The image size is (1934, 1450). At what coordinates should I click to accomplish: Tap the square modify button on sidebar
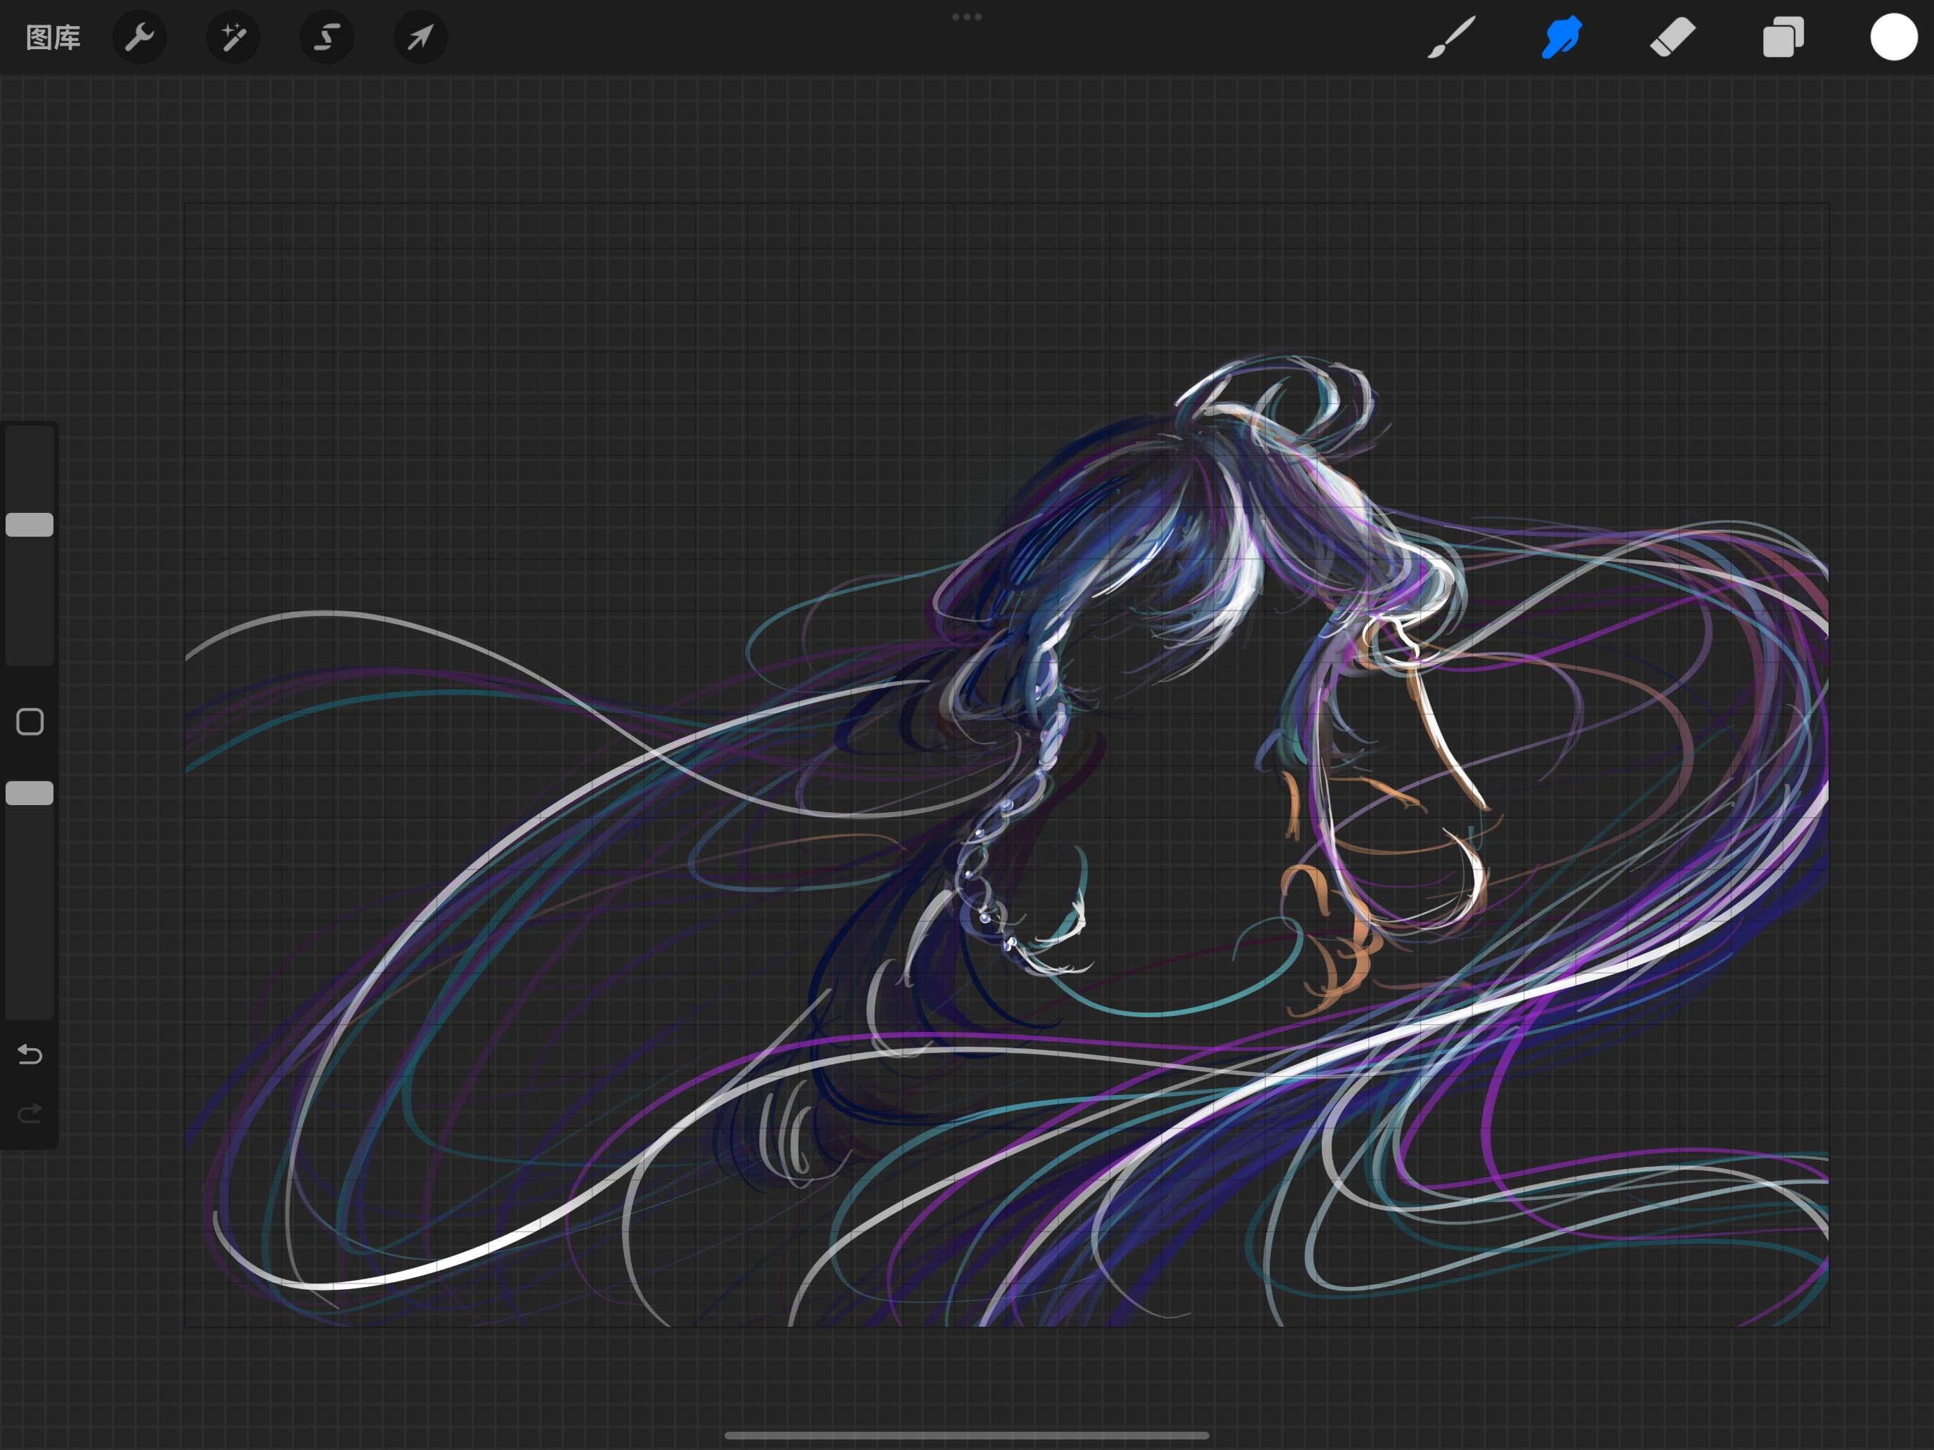pyautogui.click(x=30, y=722)
